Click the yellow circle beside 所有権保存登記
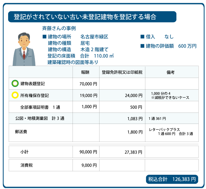Screen dimensions: 206x189 click(15, 95)
